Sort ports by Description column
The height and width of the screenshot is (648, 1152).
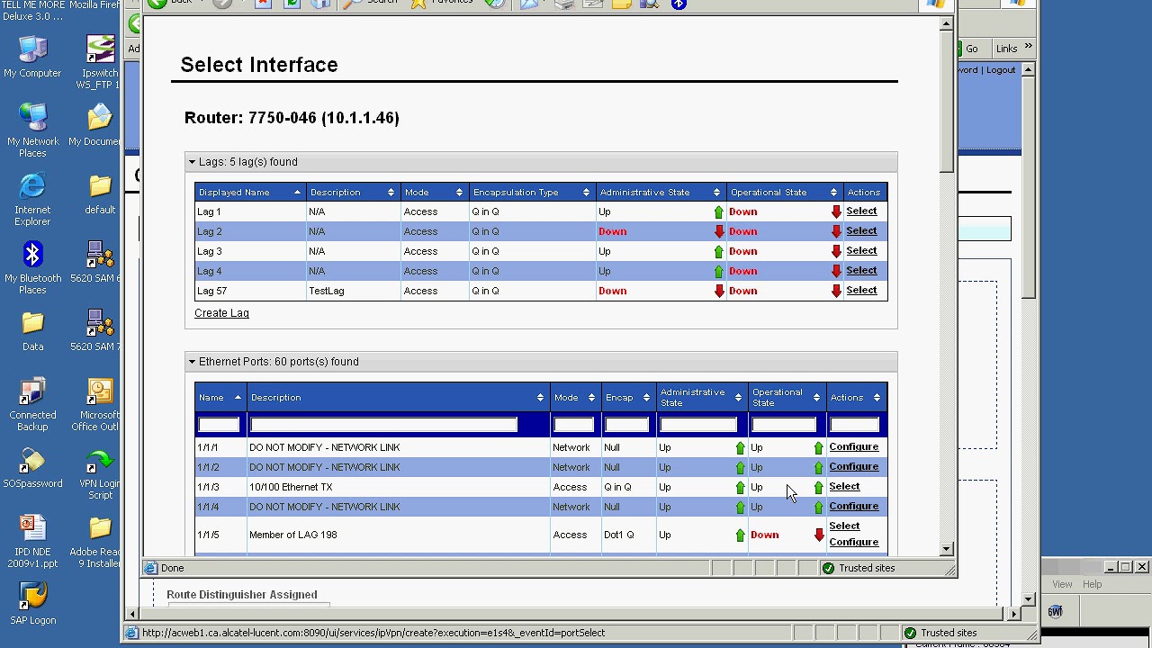(398, 398)
